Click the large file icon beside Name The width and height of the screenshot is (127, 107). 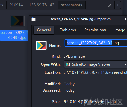click(x=41, y=45)
